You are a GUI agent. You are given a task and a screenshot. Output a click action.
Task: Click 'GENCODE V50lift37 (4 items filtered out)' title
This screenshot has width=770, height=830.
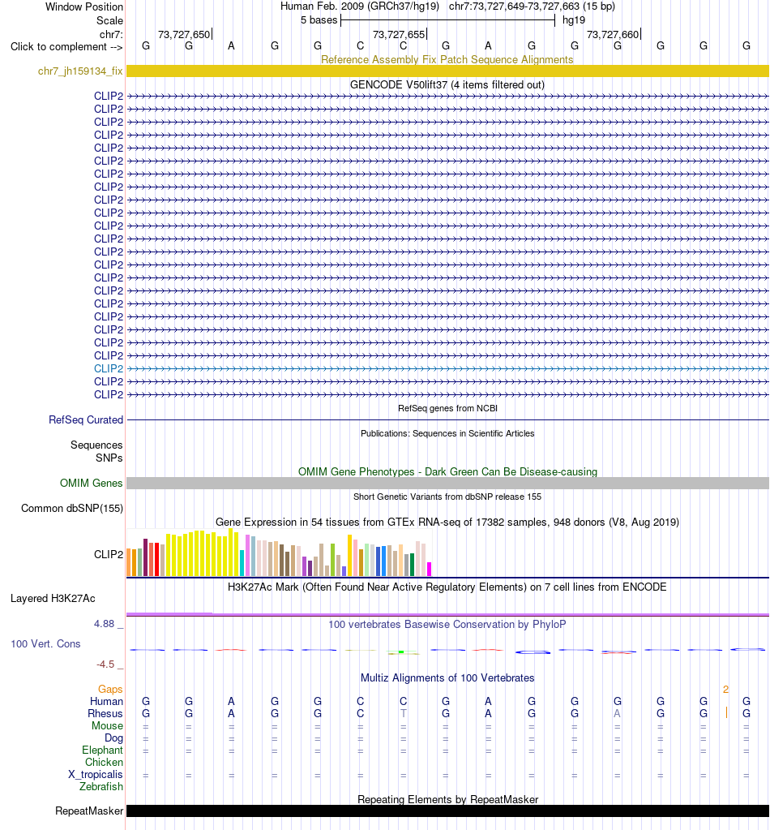[x=447, y=84]
